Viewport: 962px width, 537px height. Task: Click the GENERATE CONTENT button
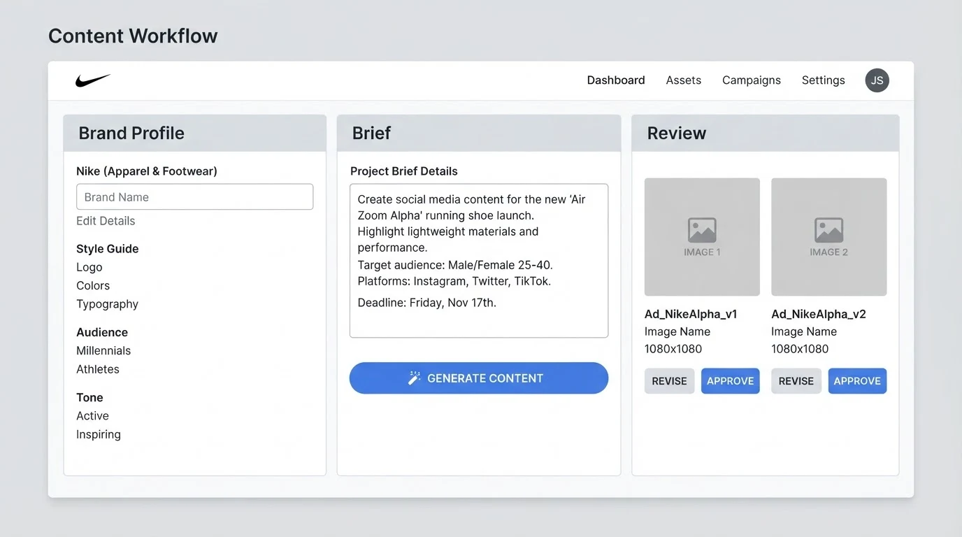pos(479,378)
